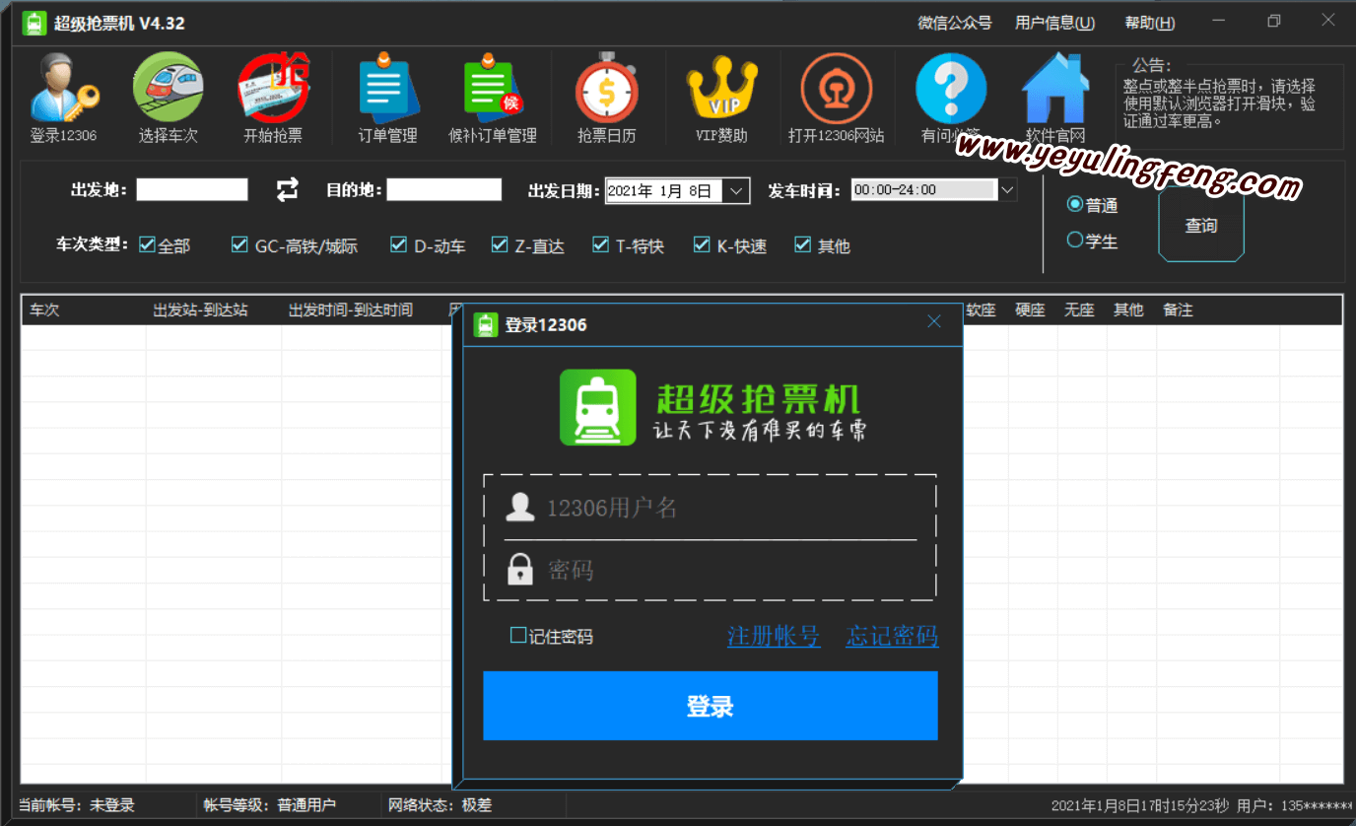Click the user icon in username field
Screen dimensions: 1356x826
[x=519, y=508]
